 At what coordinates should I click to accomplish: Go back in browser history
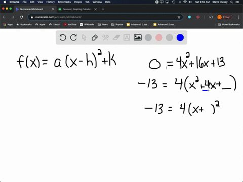pyautogui.click(x=5, y=17)
